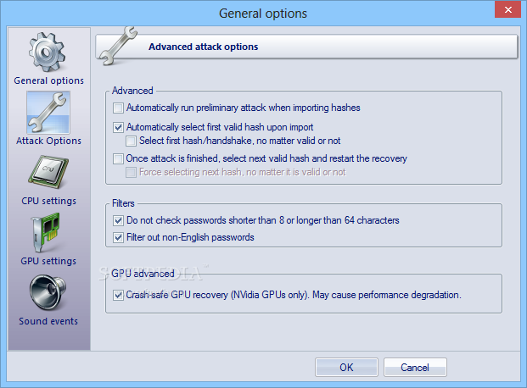Click the Advanced attack options header

pyautogui.click(x=204, y=47)
